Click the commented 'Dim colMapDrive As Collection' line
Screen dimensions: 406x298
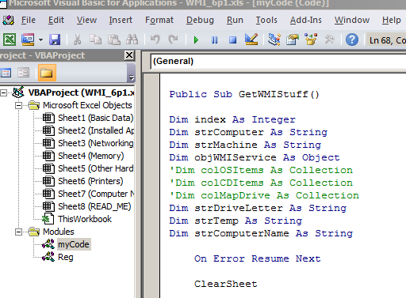[264, 195]
